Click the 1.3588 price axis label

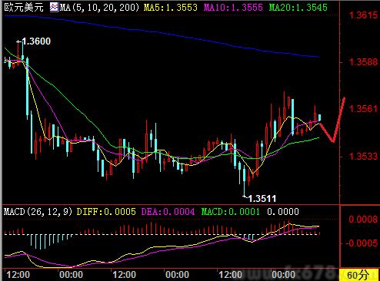[364, 62]
